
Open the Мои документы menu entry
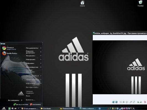click(32, 48)
